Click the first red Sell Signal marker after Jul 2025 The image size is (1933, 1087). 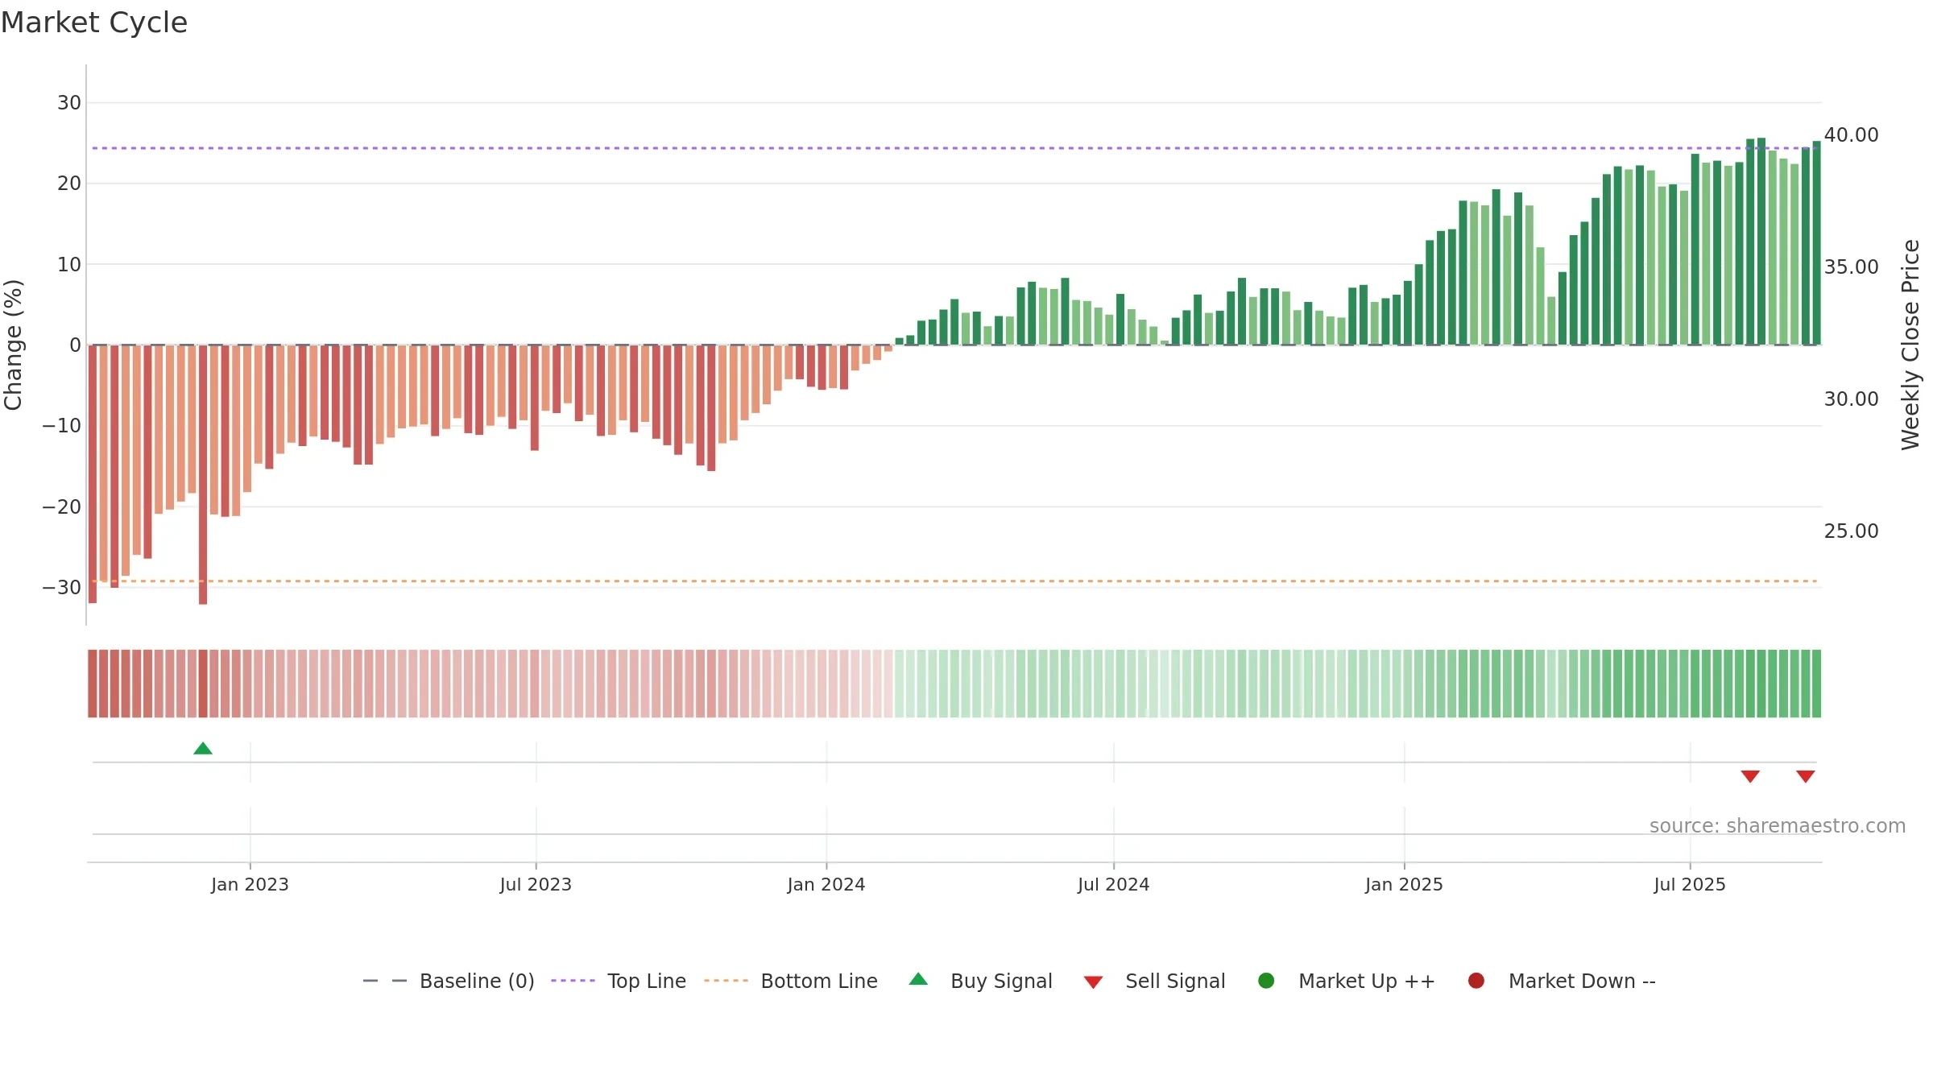[1750, 776]
